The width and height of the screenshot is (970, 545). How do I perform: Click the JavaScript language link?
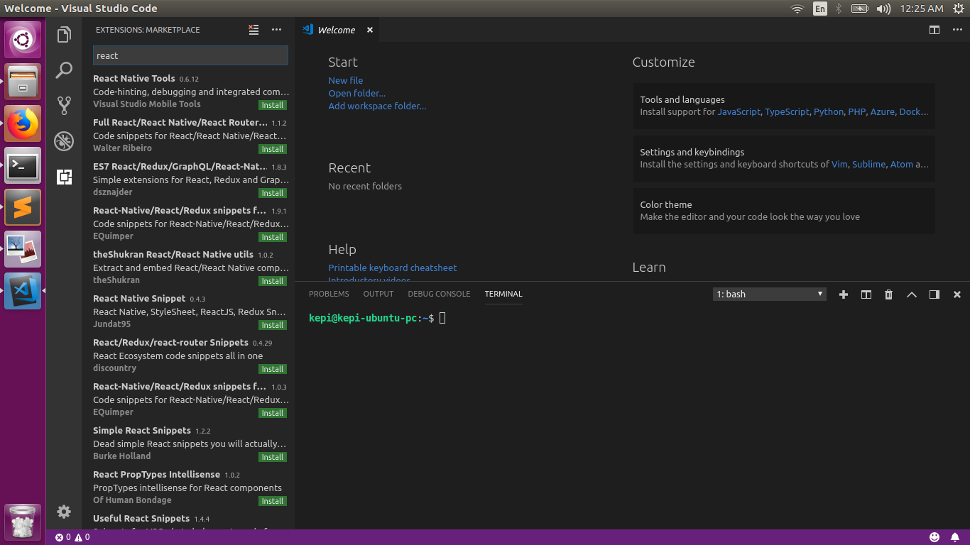739,112
